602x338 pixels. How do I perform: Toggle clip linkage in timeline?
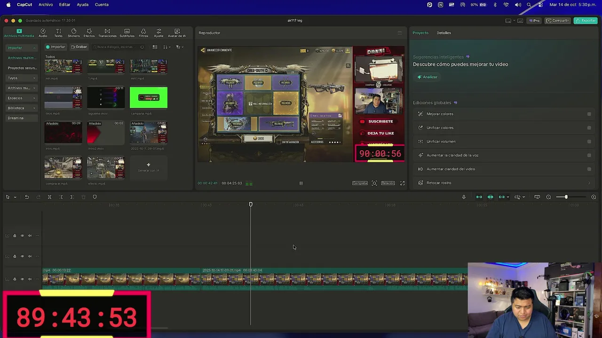pos(502,197)
